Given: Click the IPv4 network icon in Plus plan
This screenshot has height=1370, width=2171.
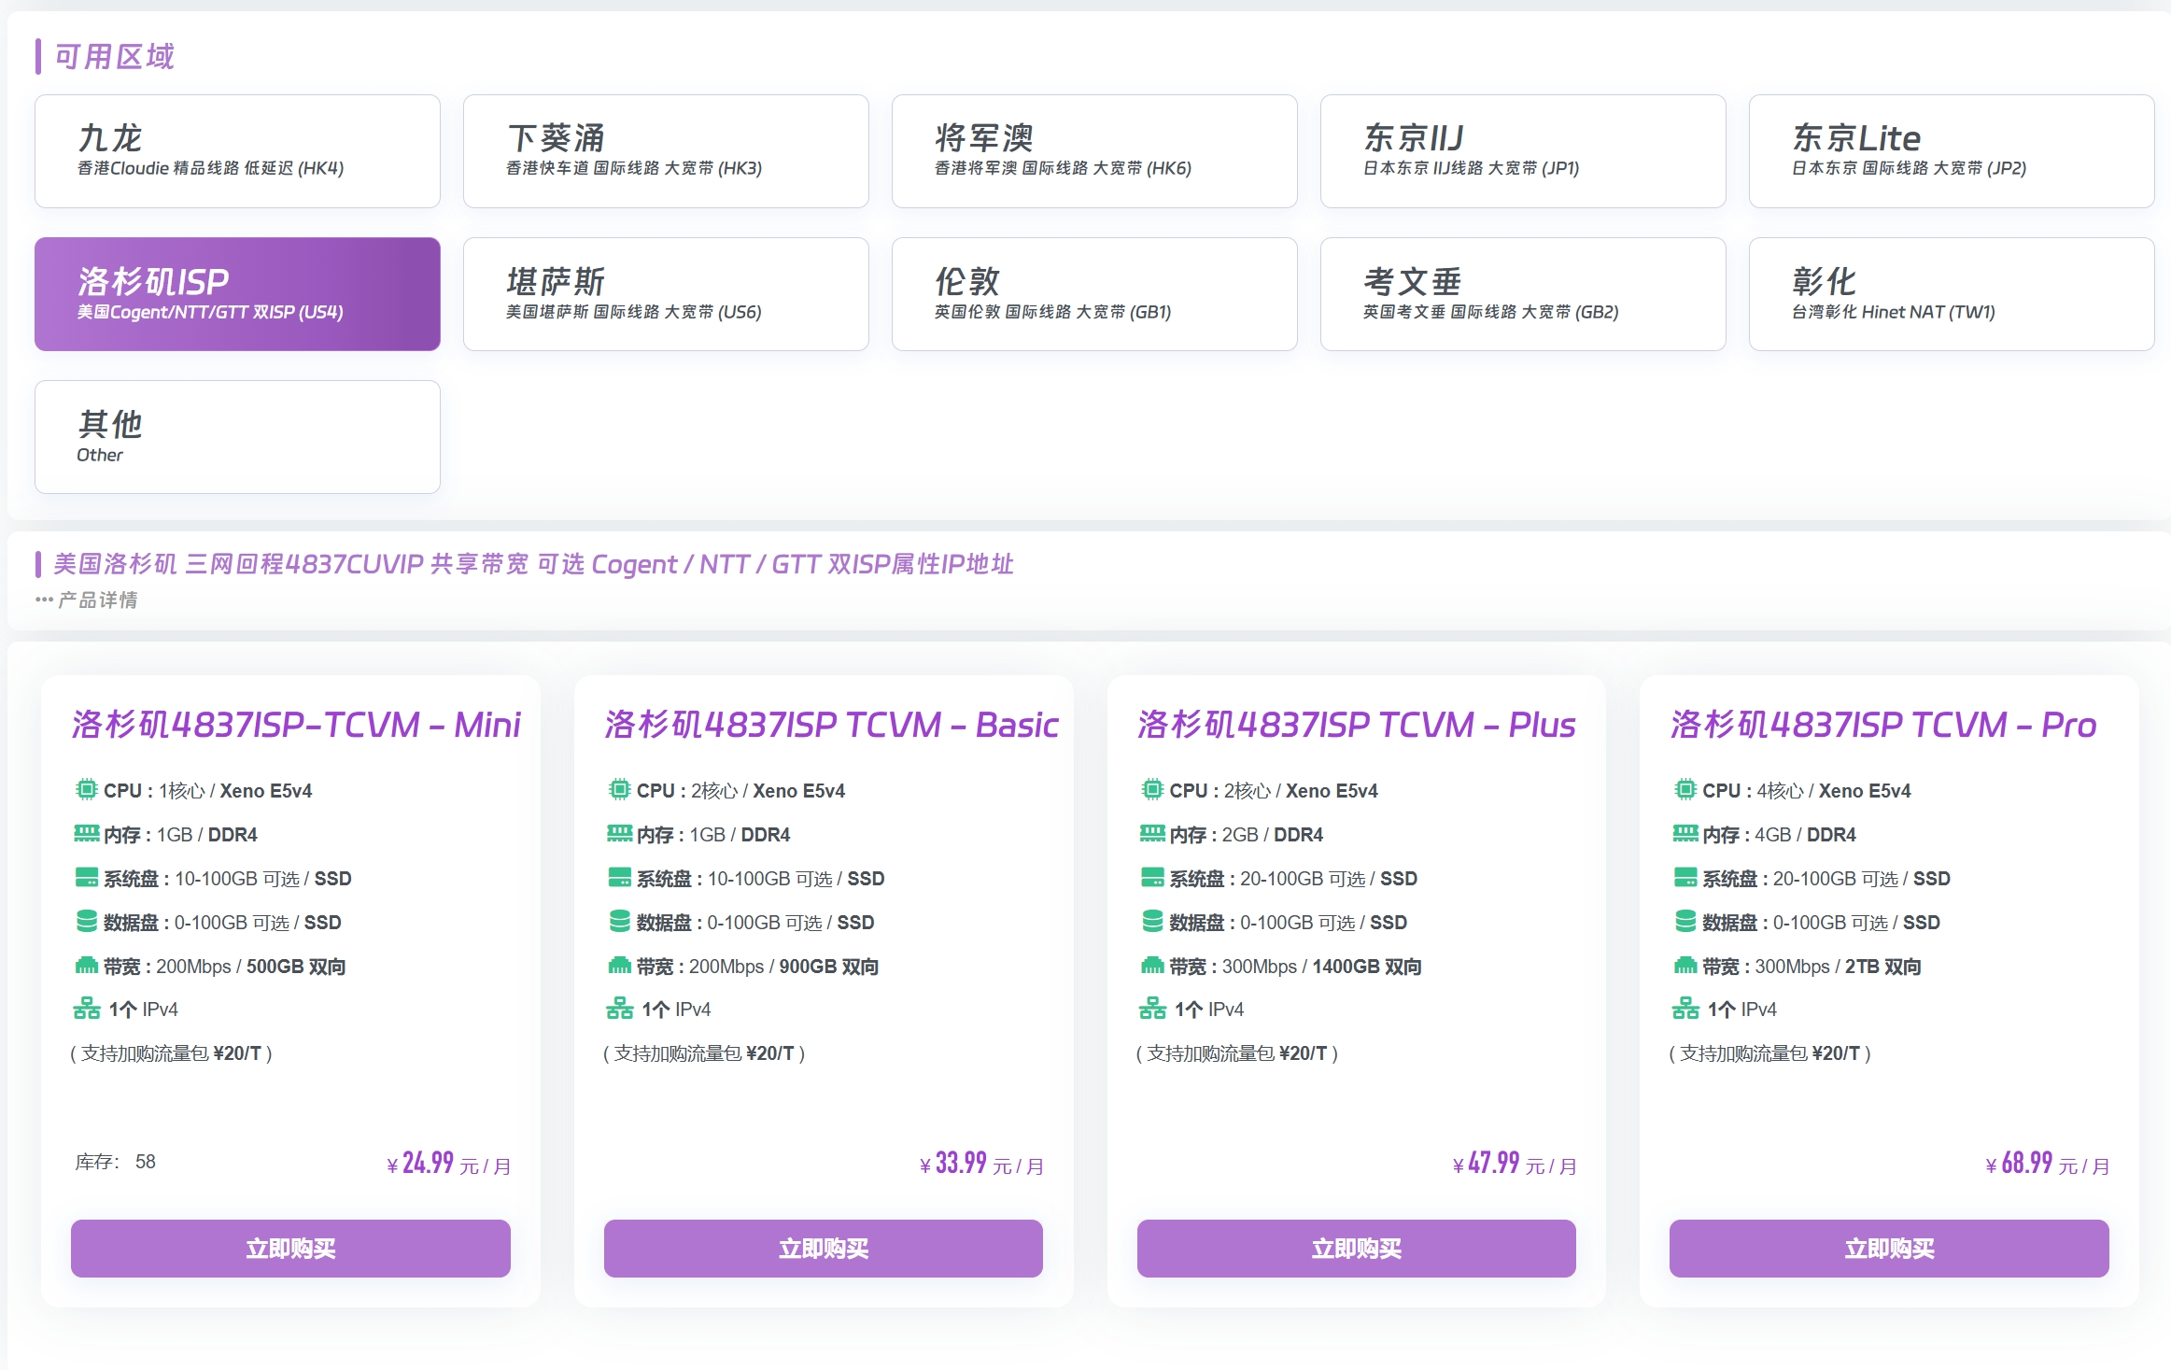Looking at the screenshot, I should click(1152, 1009).
